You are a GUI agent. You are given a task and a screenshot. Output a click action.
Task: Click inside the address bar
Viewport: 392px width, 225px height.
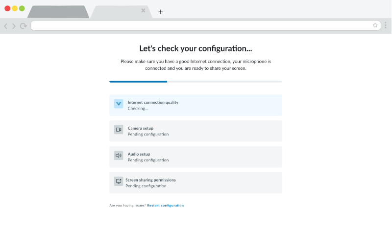[x=206, y=25]
